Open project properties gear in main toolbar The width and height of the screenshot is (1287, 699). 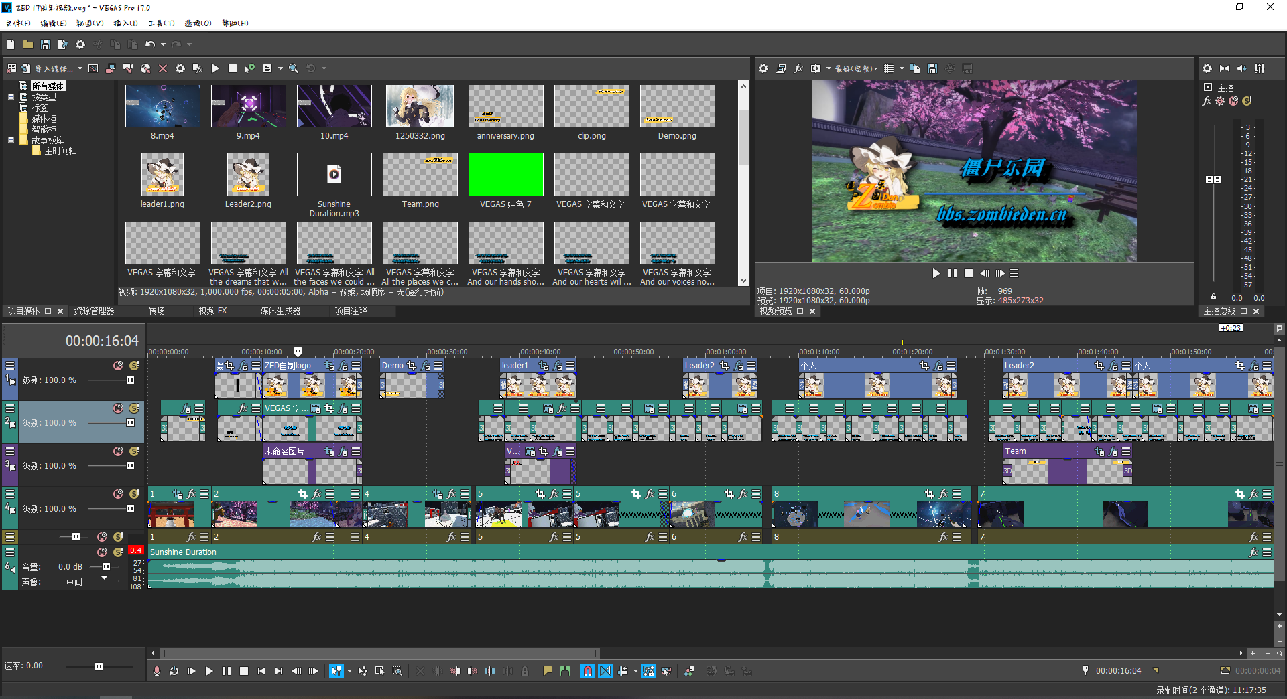pyautogui.click(x=80, y=44)
